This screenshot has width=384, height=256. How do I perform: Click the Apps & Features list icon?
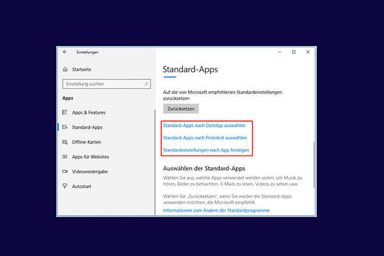[65, 112]
